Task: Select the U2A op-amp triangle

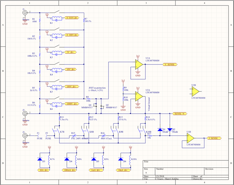Action: click(x=139, y=96)
